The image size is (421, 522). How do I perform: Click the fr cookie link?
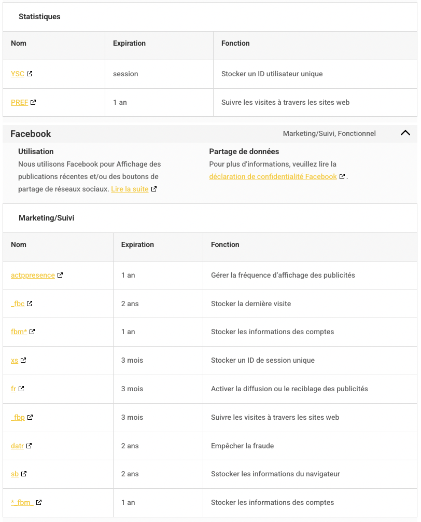tap(13, 389)
